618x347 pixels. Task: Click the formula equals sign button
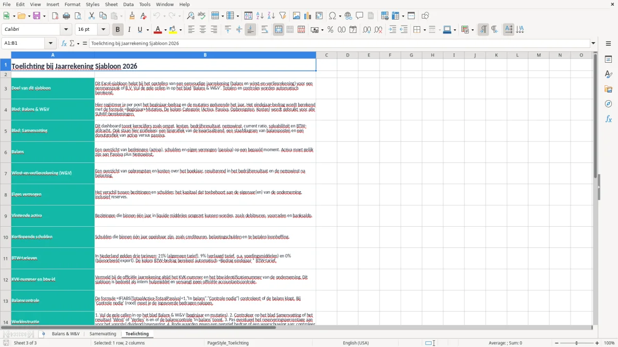(x=85, y=43)
